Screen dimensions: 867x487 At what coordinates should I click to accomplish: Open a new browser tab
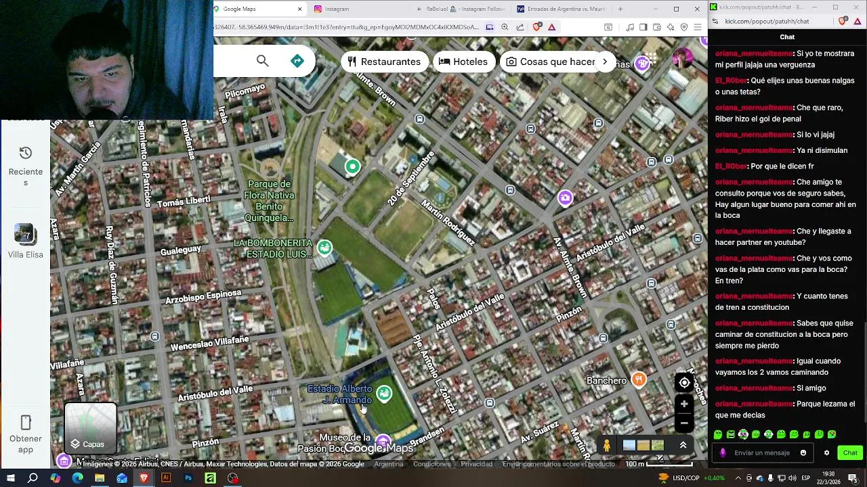coord(620,9)
